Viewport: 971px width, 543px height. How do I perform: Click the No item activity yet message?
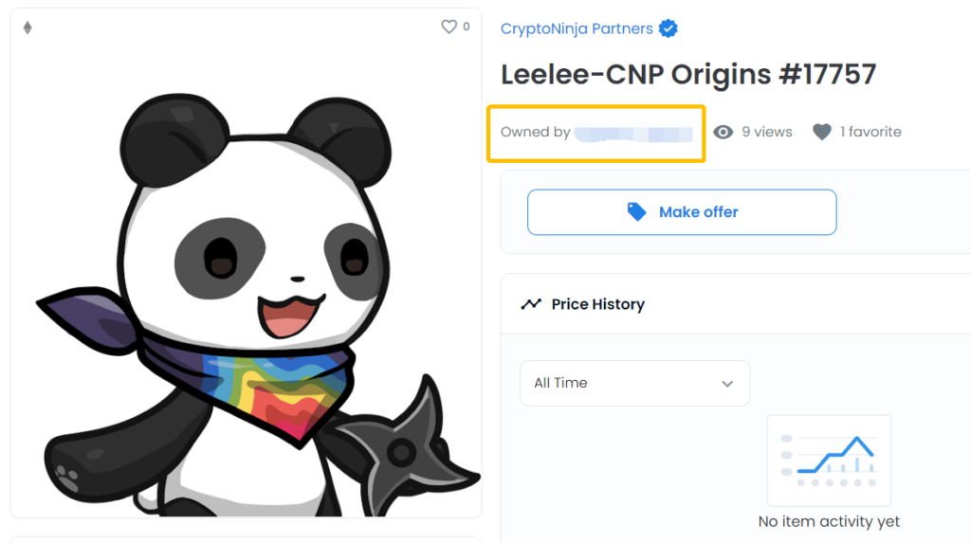click(x=829, y=522)
